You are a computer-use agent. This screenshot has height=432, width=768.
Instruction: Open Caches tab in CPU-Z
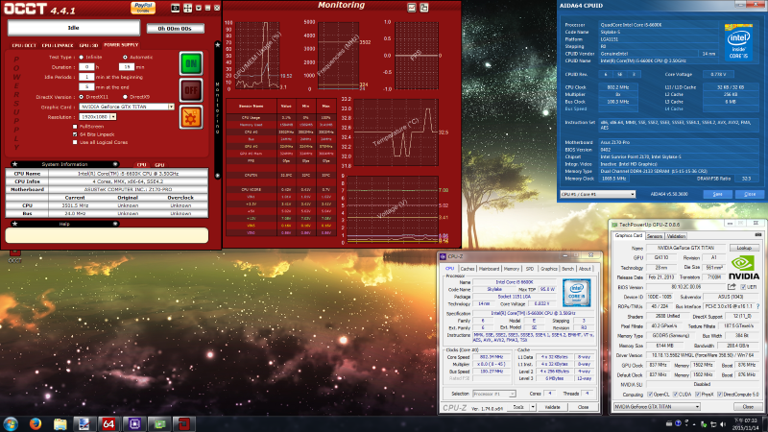(468, 269)
